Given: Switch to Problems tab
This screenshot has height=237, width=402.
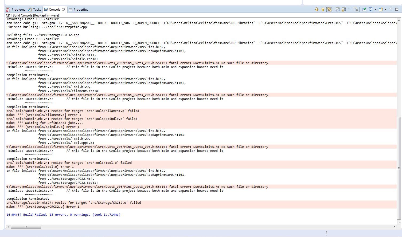Looking at the screenshot, I should point(16,10).
